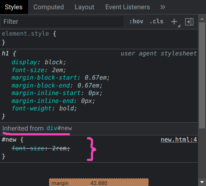The width and height of the screenshot is (206, 186).
Task: Toggle the computed styles sidebar icon
Action: pyautogui.click(x=189, y=22)
